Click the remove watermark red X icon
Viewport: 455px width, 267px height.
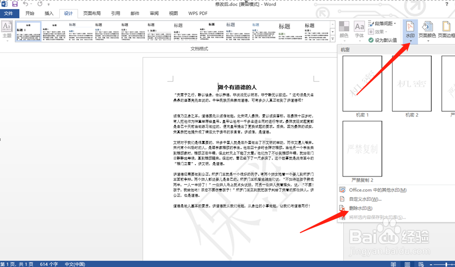pos(342,208)
